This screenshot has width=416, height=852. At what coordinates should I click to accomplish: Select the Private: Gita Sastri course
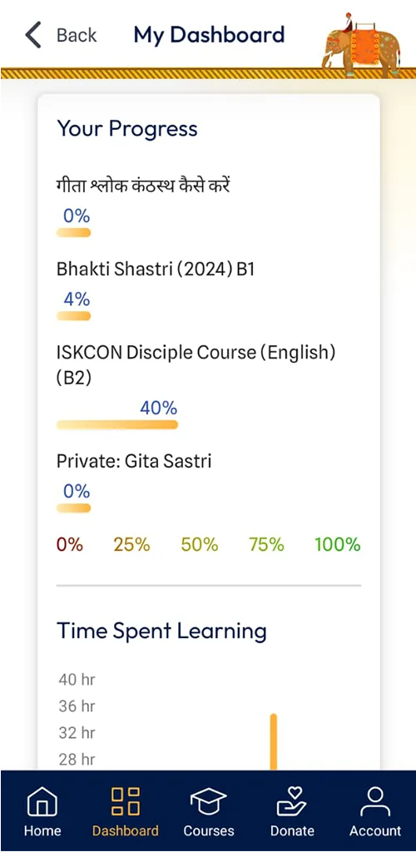(x=134, y=461)
